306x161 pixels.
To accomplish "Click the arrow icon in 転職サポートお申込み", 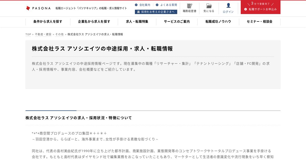I will click(x=246, y=9).
